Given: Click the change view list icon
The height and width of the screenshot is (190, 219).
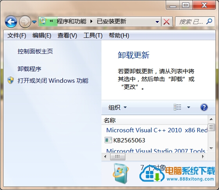Looking at the screenshot, I should (177, 107).
